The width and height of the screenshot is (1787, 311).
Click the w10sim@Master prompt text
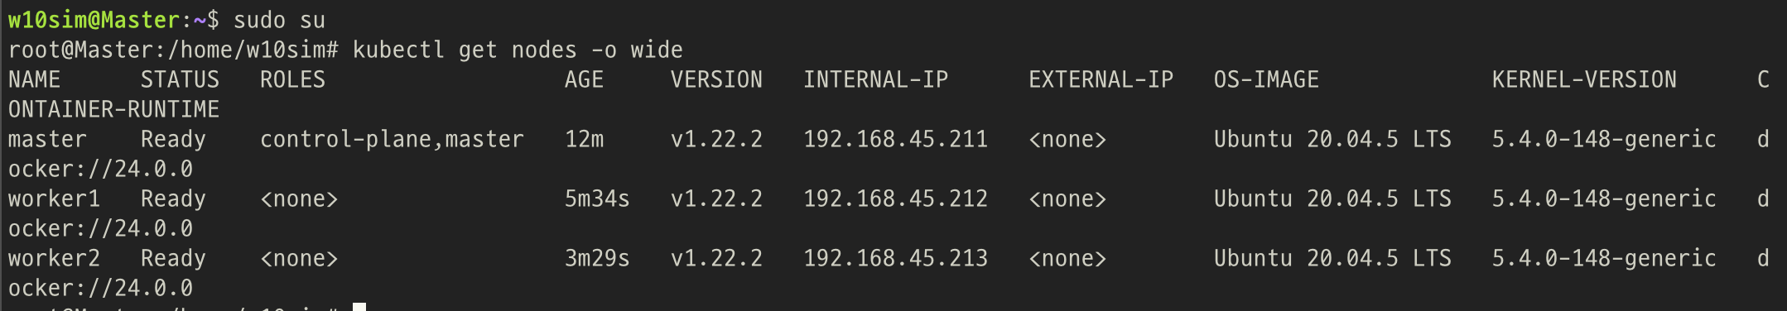[x=94, y=20]
